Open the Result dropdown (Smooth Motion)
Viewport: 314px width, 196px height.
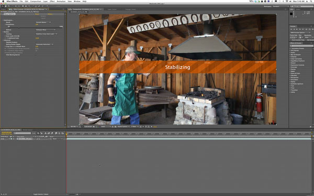coord(43,22)
